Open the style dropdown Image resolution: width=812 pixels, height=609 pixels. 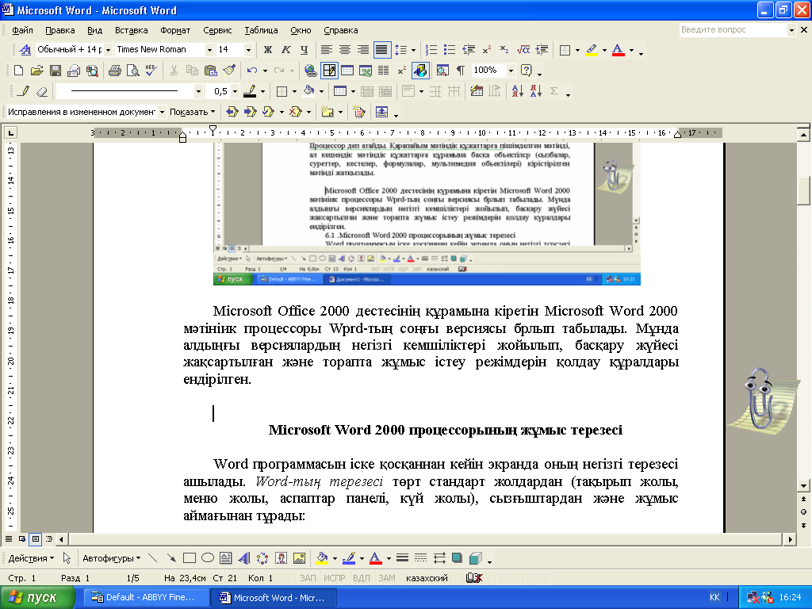(x=108, y=50)
